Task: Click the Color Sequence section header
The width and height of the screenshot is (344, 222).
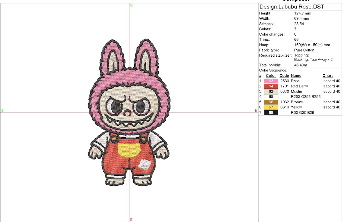Action: pyautogui.click(x=273, y=70)
